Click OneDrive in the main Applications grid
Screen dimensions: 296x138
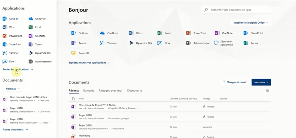pos(109,33)
